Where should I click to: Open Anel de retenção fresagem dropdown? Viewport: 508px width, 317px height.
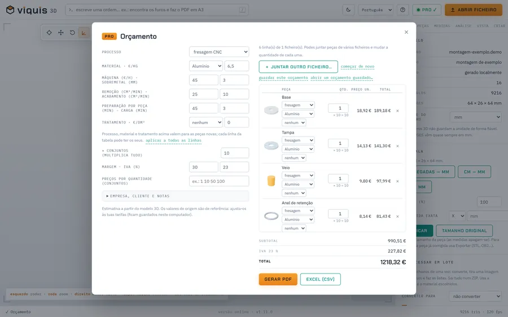(x=298, y=211)
